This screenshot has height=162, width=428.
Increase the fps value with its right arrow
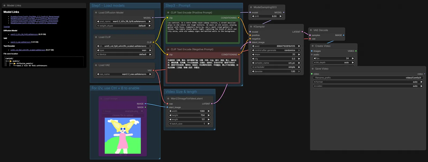point(353,58)
